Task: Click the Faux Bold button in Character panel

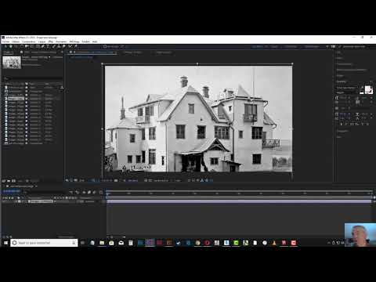Action: tap(342, 125)
